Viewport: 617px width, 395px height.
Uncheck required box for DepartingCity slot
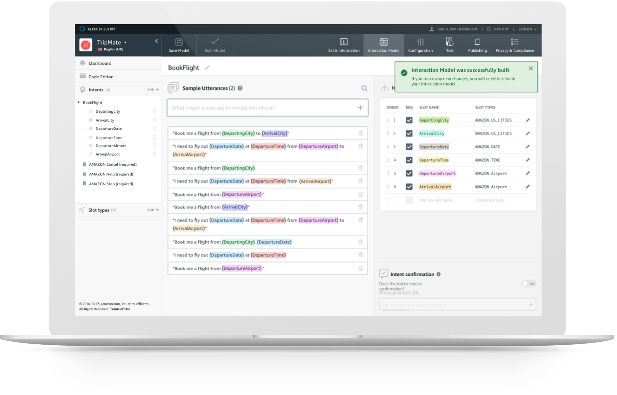(409, 120)
